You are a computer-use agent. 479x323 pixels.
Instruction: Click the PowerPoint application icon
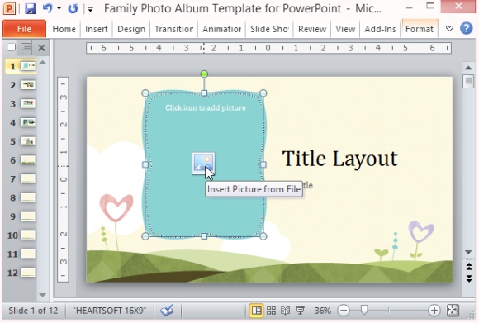[x=9, y=8]
